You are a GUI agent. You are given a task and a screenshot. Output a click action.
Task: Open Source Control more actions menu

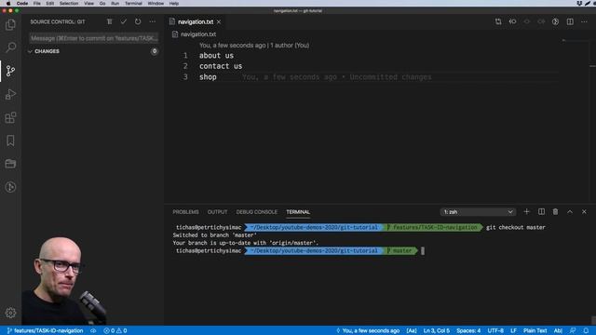pos(153,21)
